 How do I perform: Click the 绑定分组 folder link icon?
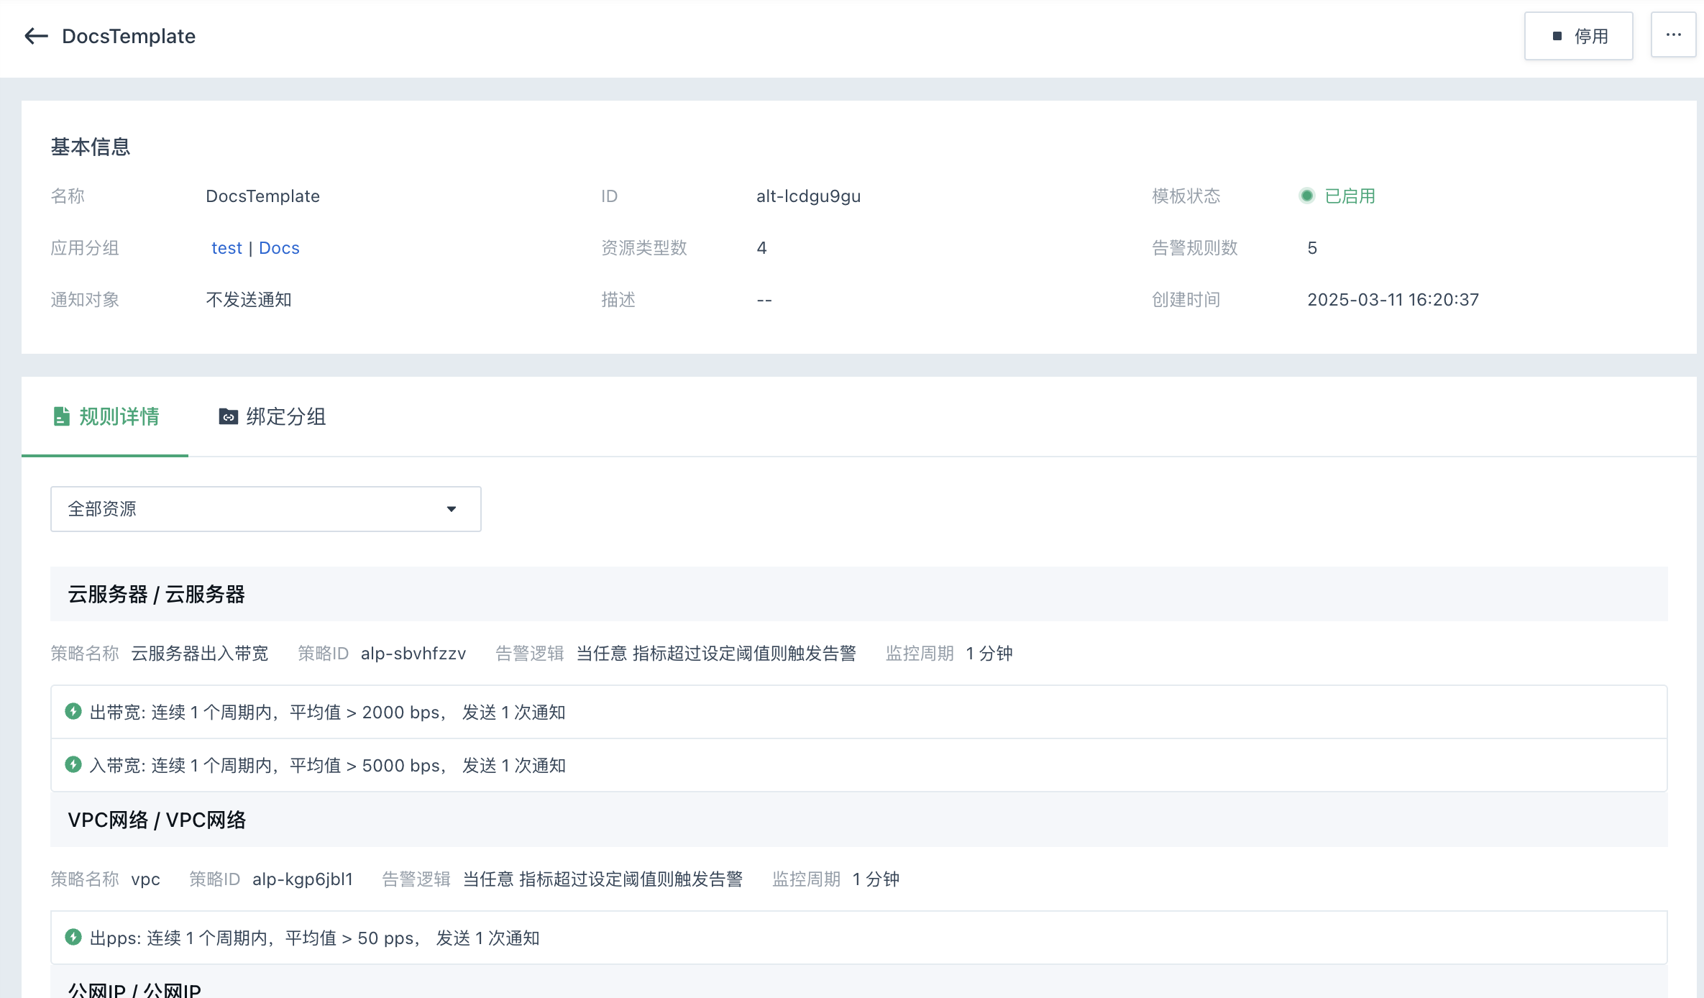[x=228, y=416]
